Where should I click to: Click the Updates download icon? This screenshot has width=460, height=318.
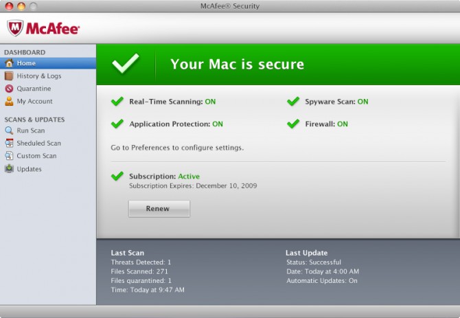[9, 169]
